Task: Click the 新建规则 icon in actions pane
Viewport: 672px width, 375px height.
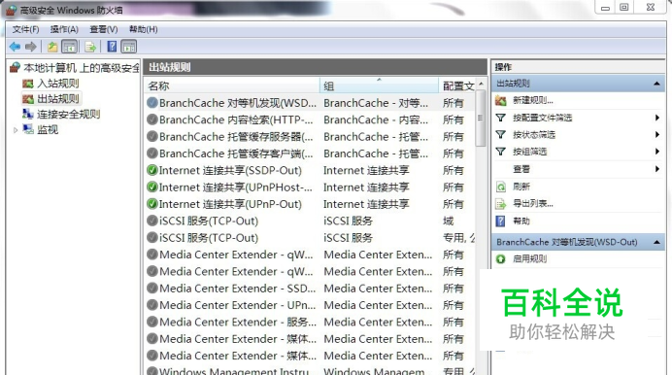Action: 500,100
